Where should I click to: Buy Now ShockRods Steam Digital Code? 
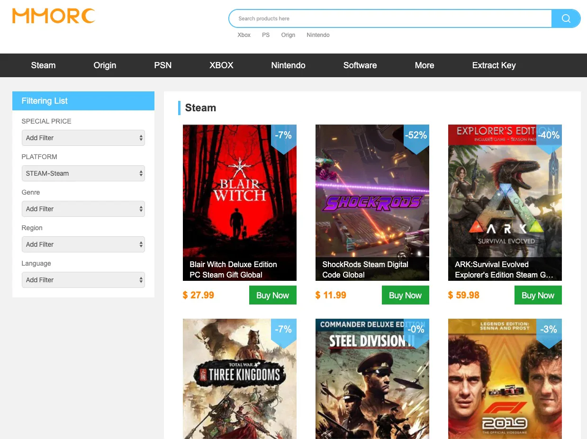pos(406,295)
